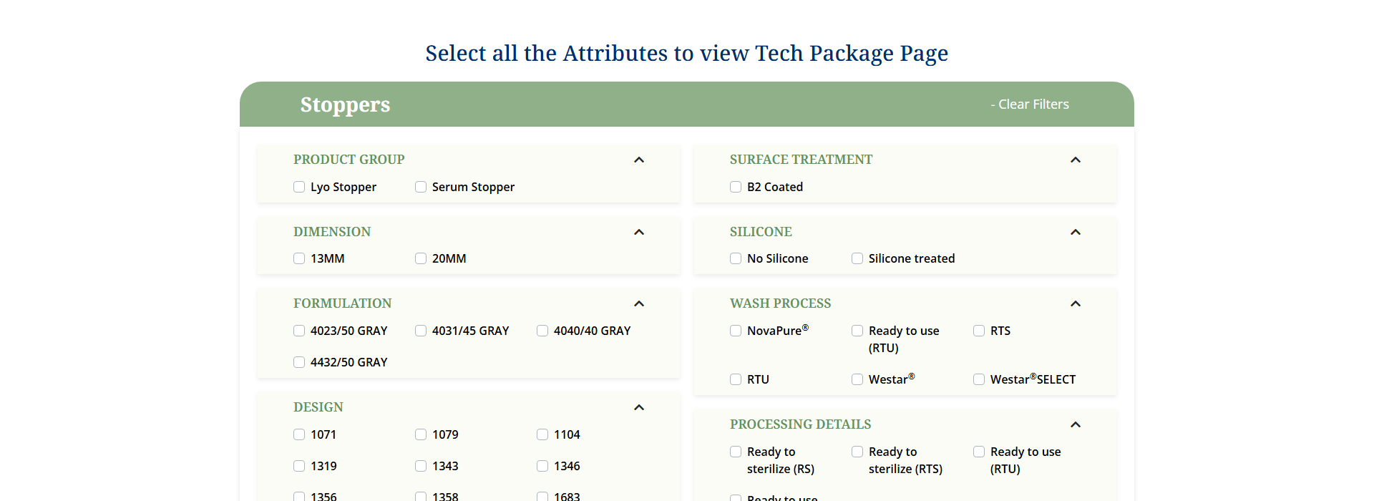Select the No Silicone checkbox
Image resolution: width=1374 pixels, height=501 pixels.
736,258
